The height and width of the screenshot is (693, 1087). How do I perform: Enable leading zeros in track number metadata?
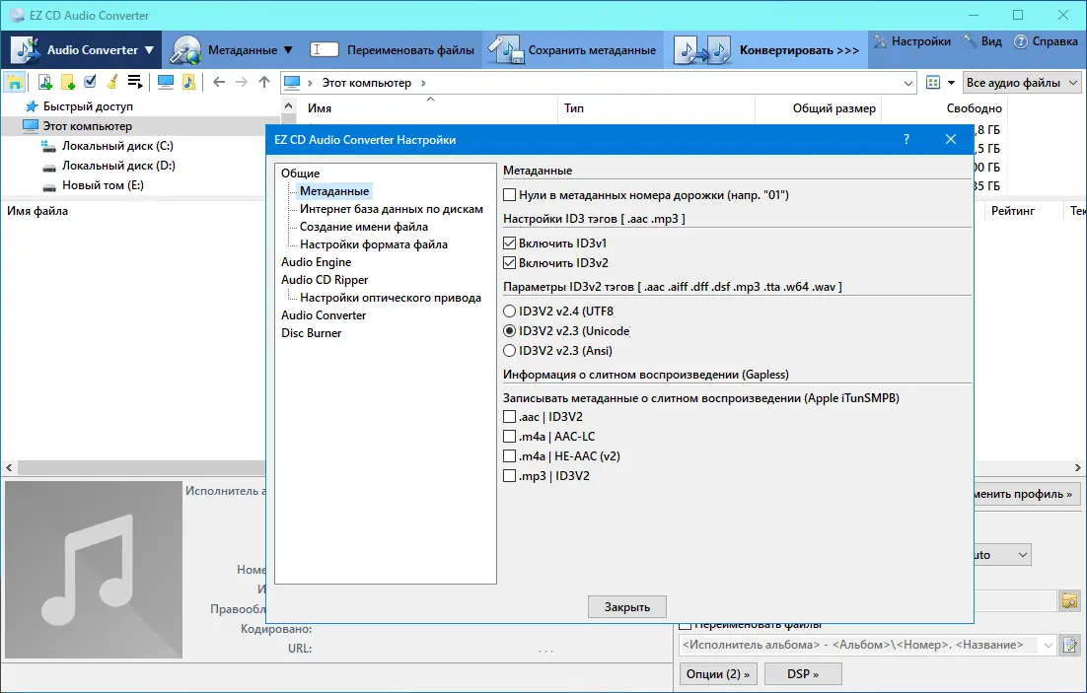[510, 195]
